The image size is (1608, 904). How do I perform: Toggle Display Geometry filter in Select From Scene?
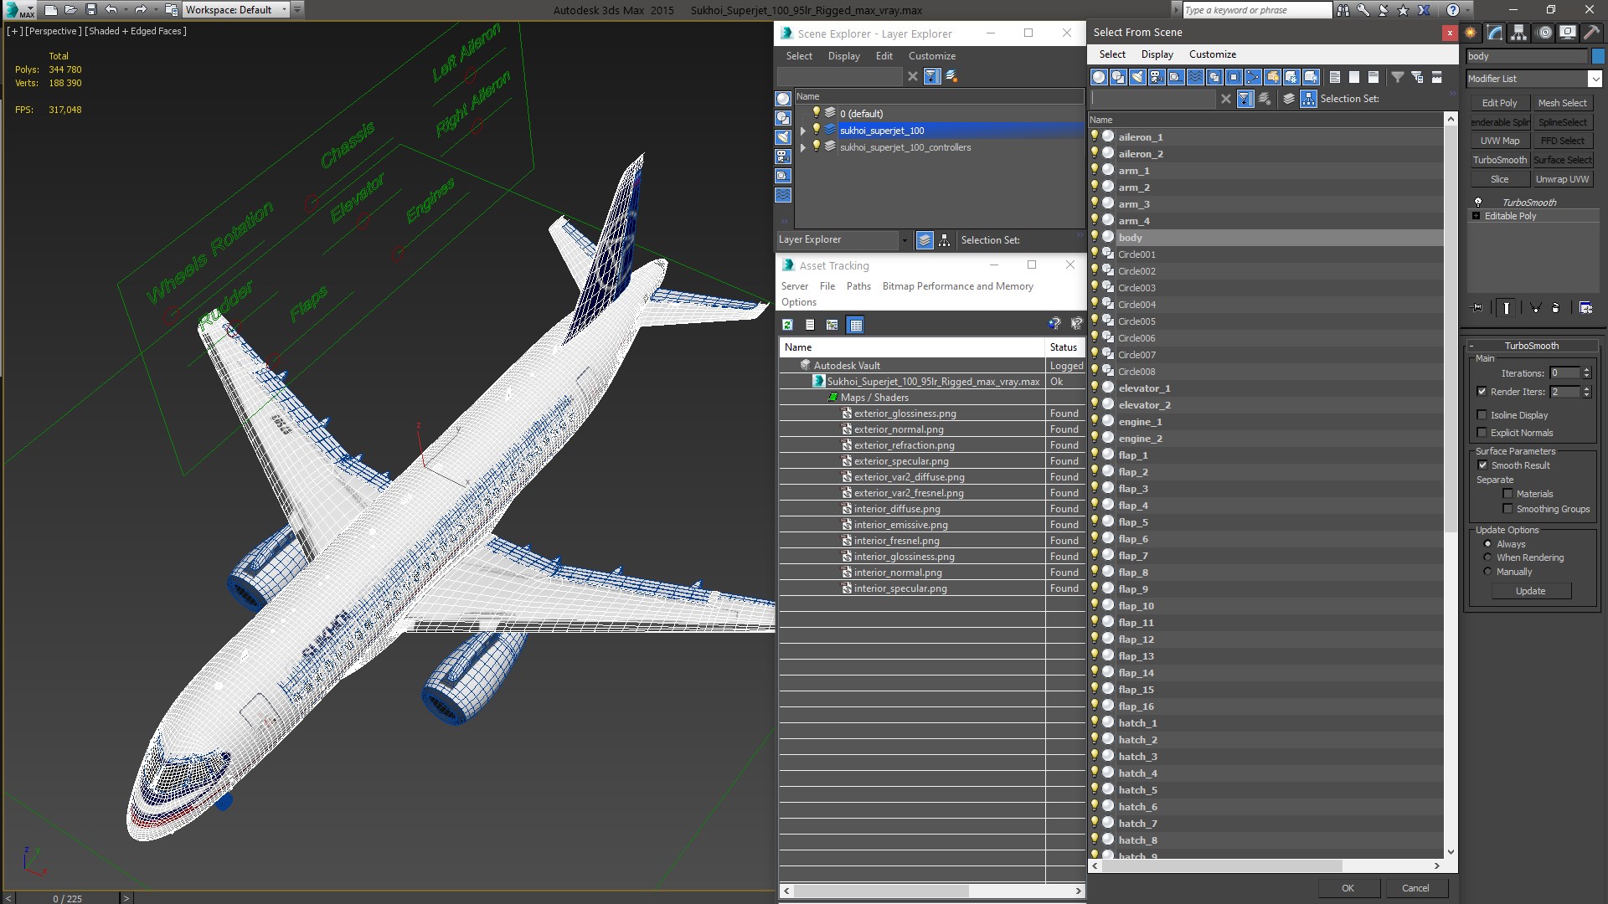pos(1099,77)
